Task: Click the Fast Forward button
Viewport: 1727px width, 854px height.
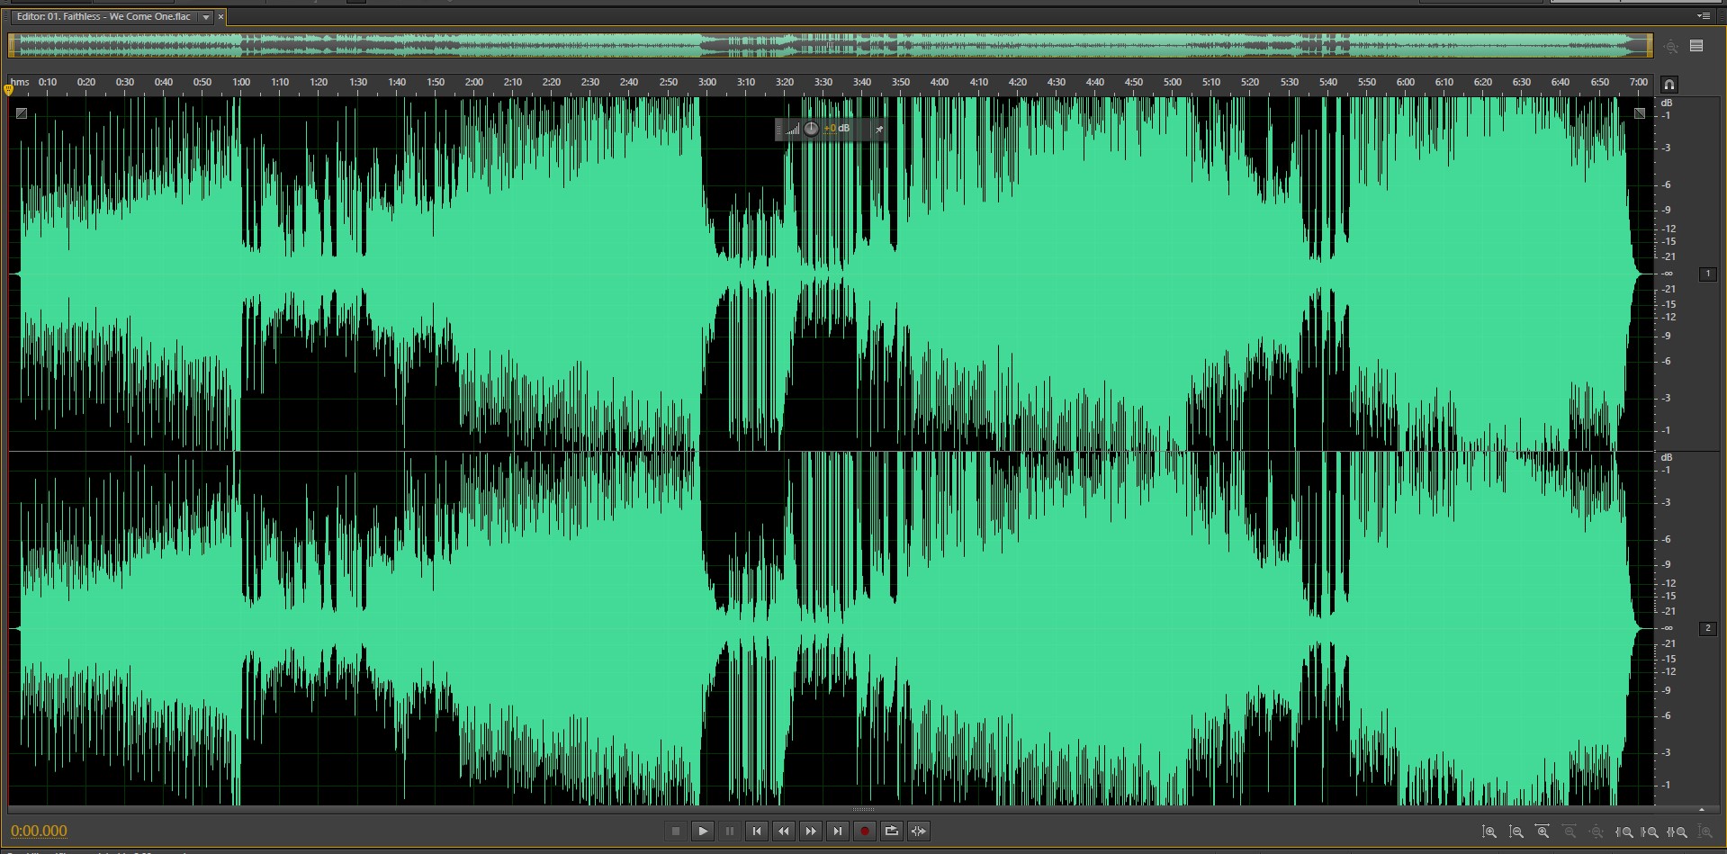Action: (811, 831)
